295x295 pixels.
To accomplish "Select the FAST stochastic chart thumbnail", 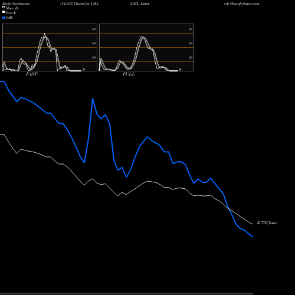I will pos(50,47).
